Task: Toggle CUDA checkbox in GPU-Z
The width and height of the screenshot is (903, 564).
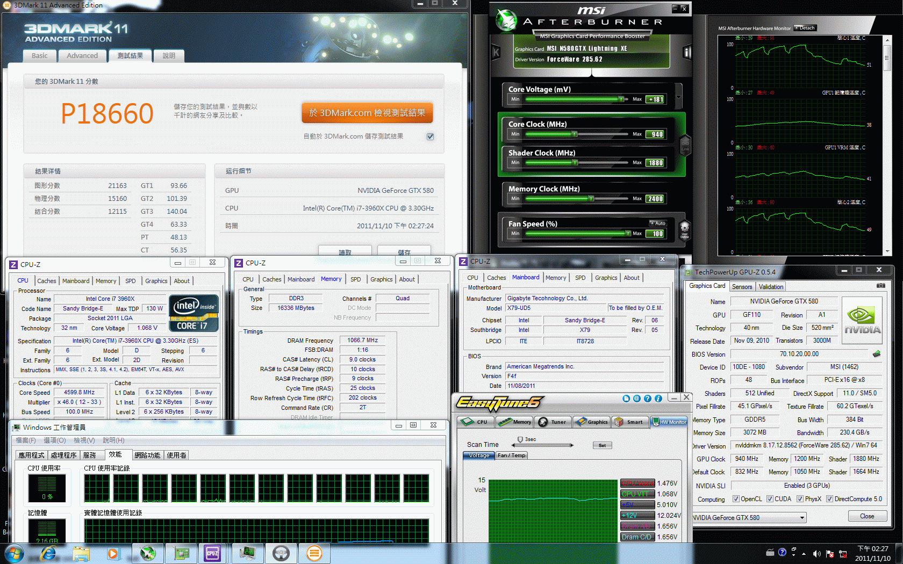Action: (770, 499)
